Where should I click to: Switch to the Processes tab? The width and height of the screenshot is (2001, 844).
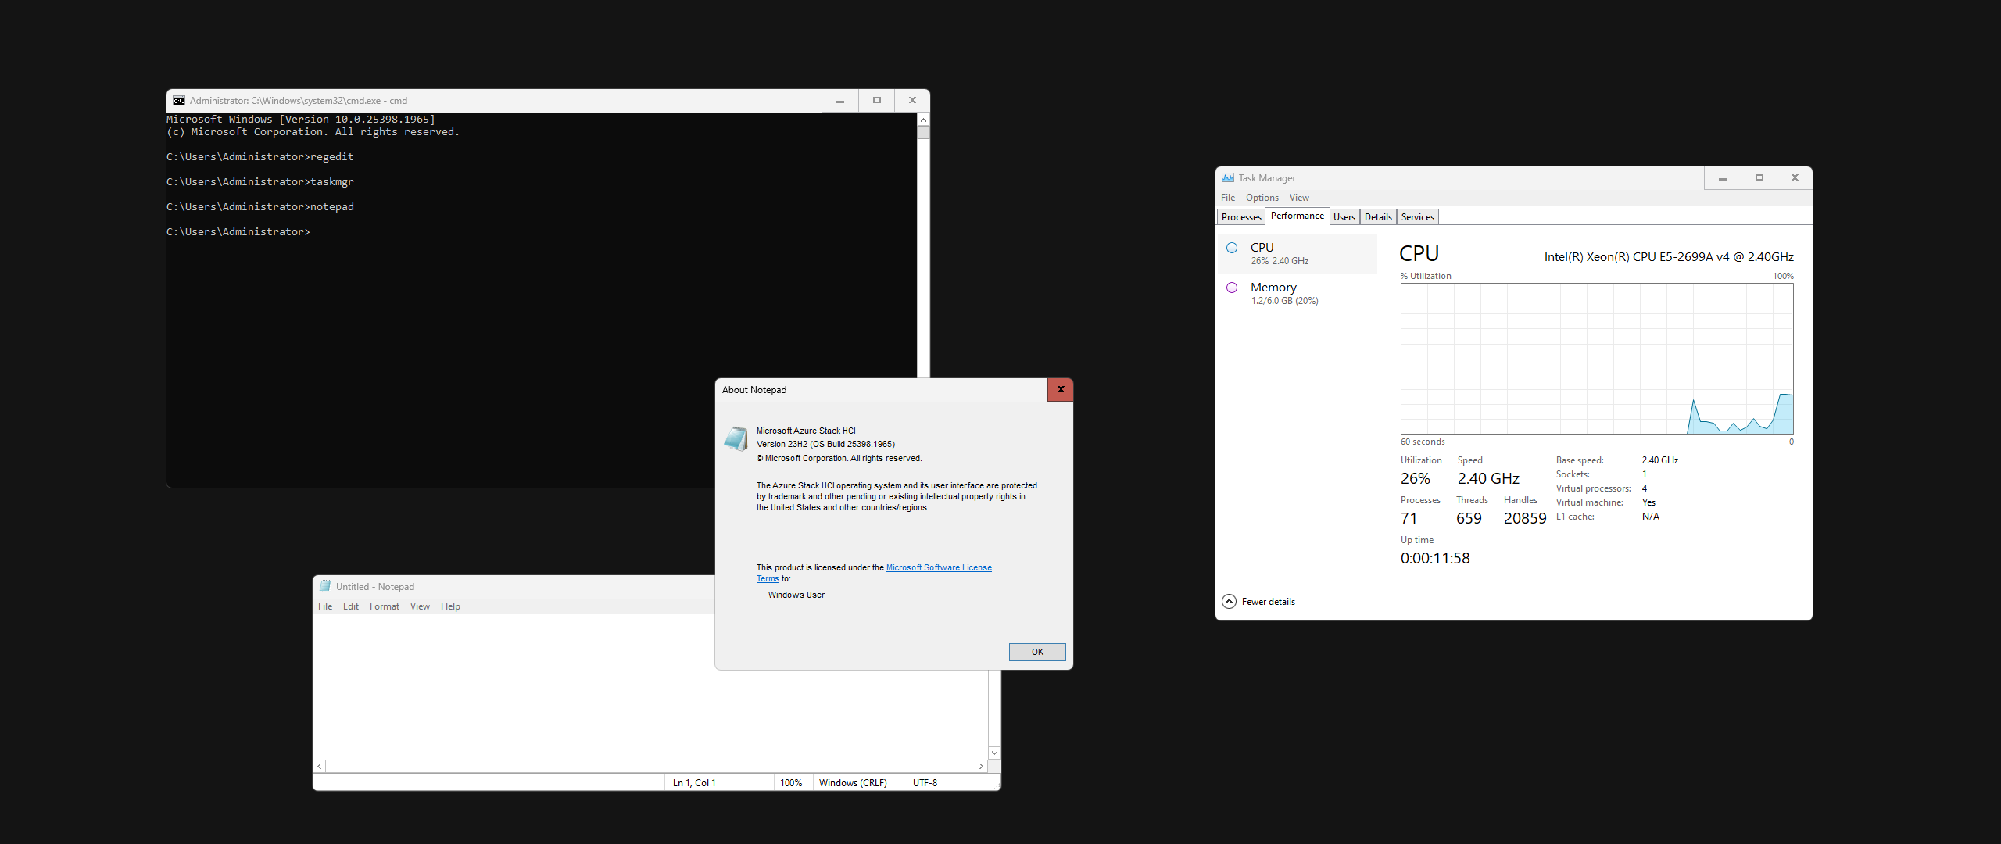[x=1241, y=217]
